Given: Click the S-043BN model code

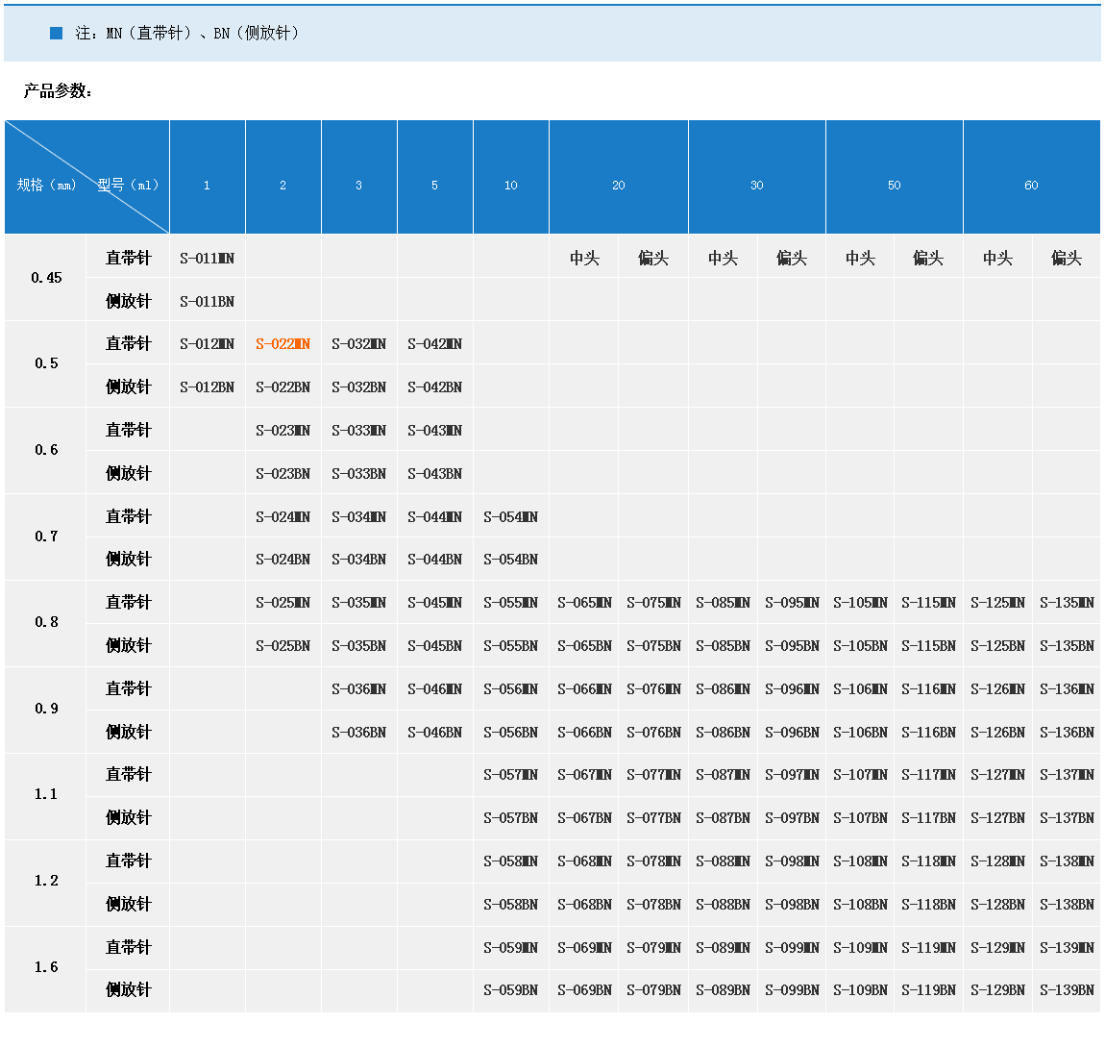Looking at the screenshot, I should 434,473.
